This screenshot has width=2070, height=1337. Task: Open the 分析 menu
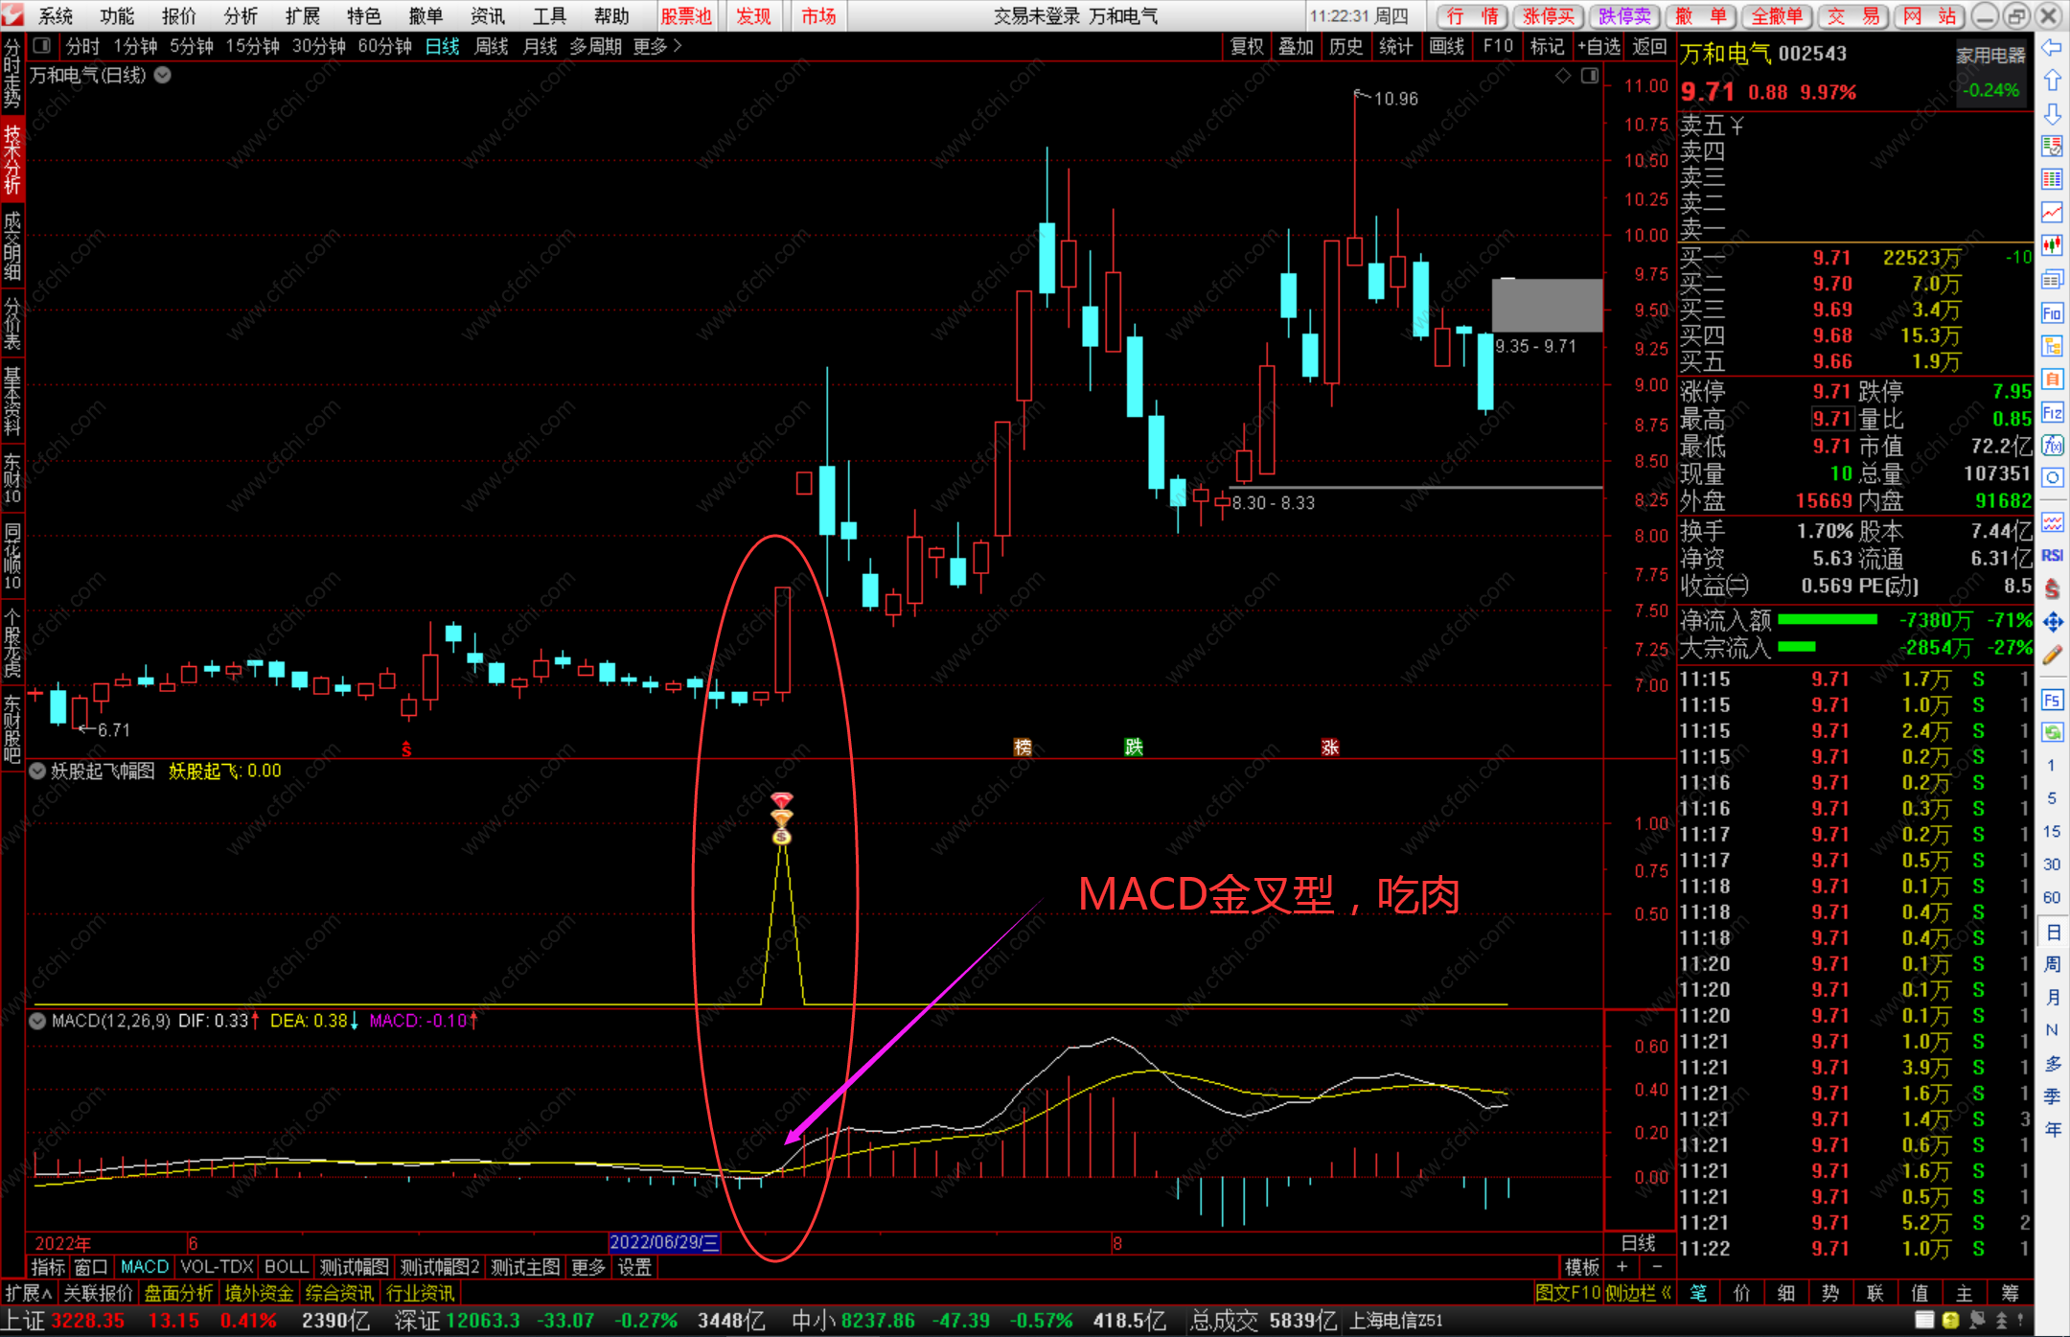click(241, 15)
